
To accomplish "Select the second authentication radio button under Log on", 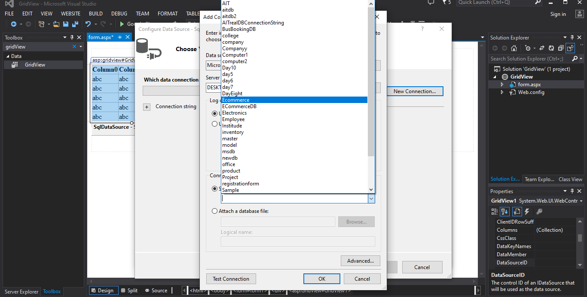I will [215, 124].
